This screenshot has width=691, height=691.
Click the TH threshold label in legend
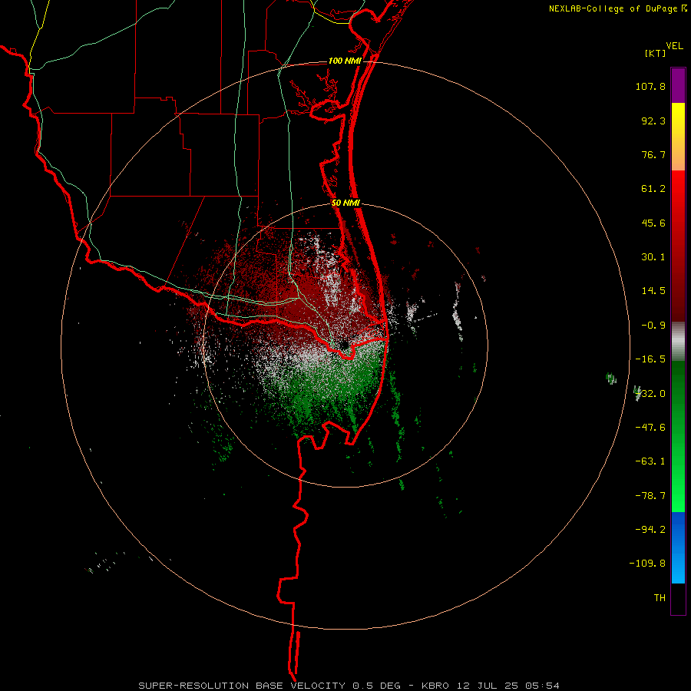coord(660,598)
